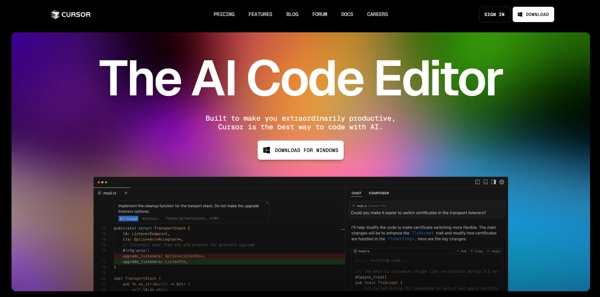Accept the suggested code change
Screen dimensions: 600x297
(128, 219)
